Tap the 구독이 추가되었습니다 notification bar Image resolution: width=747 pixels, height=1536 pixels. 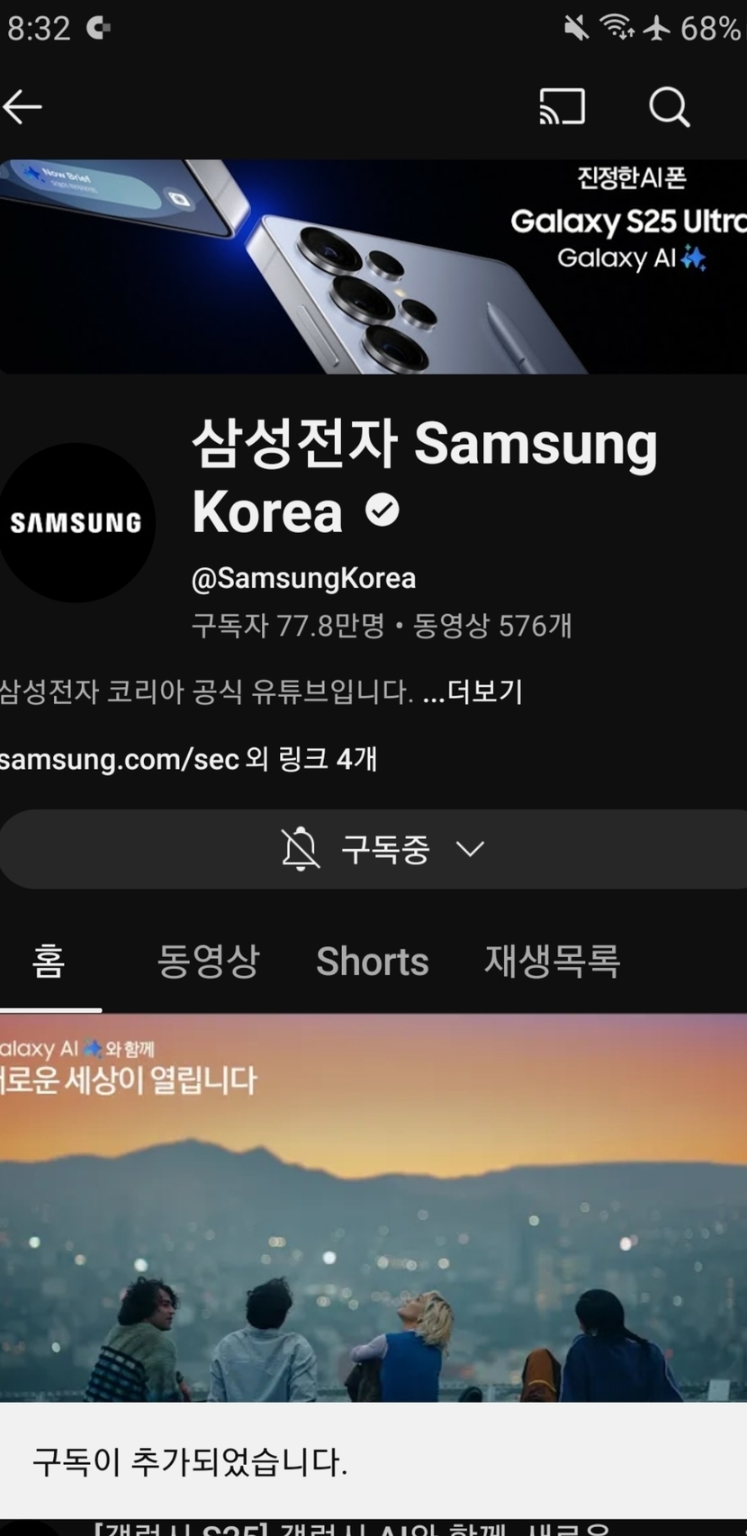tap(373, 1460)
